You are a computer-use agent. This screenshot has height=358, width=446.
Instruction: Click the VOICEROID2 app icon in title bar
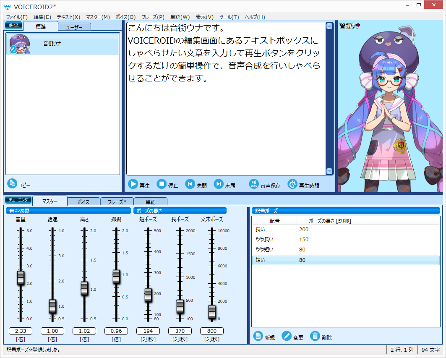[x=8, y=6]
